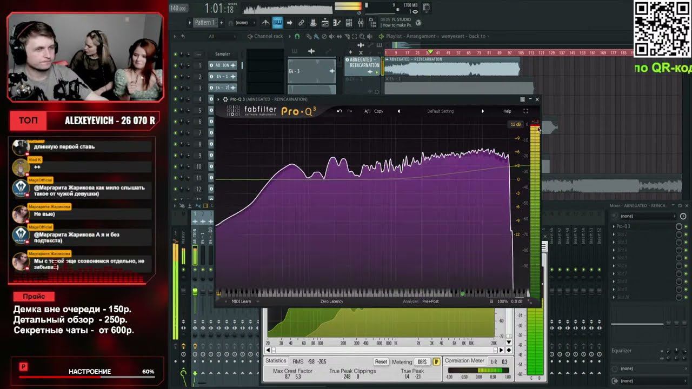Click the Reset statistics button
This screenshot has height=389, width=692.
point(381,362)
